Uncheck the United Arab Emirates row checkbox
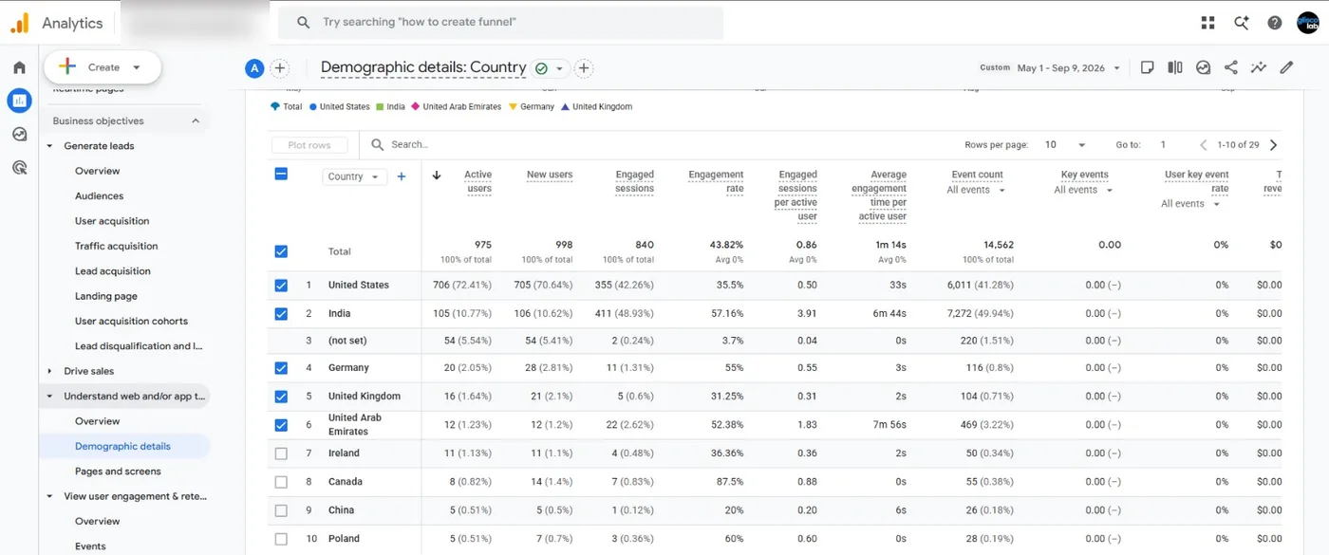The height and width of the screenshot is (555, 1329). pos(281,425)
